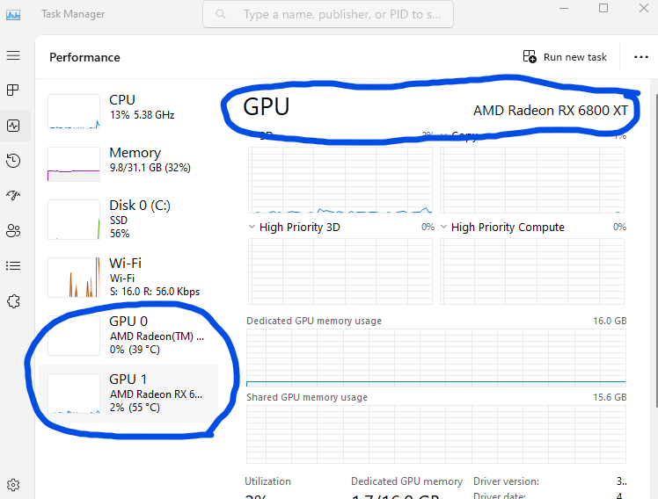Select GPU 1 AMD Radeon RX entry

click(x=132, y=393)
